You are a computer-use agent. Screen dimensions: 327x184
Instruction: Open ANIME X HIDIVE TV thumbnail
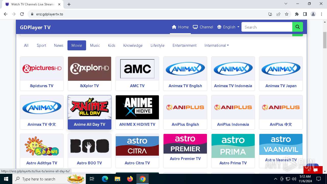137,107
